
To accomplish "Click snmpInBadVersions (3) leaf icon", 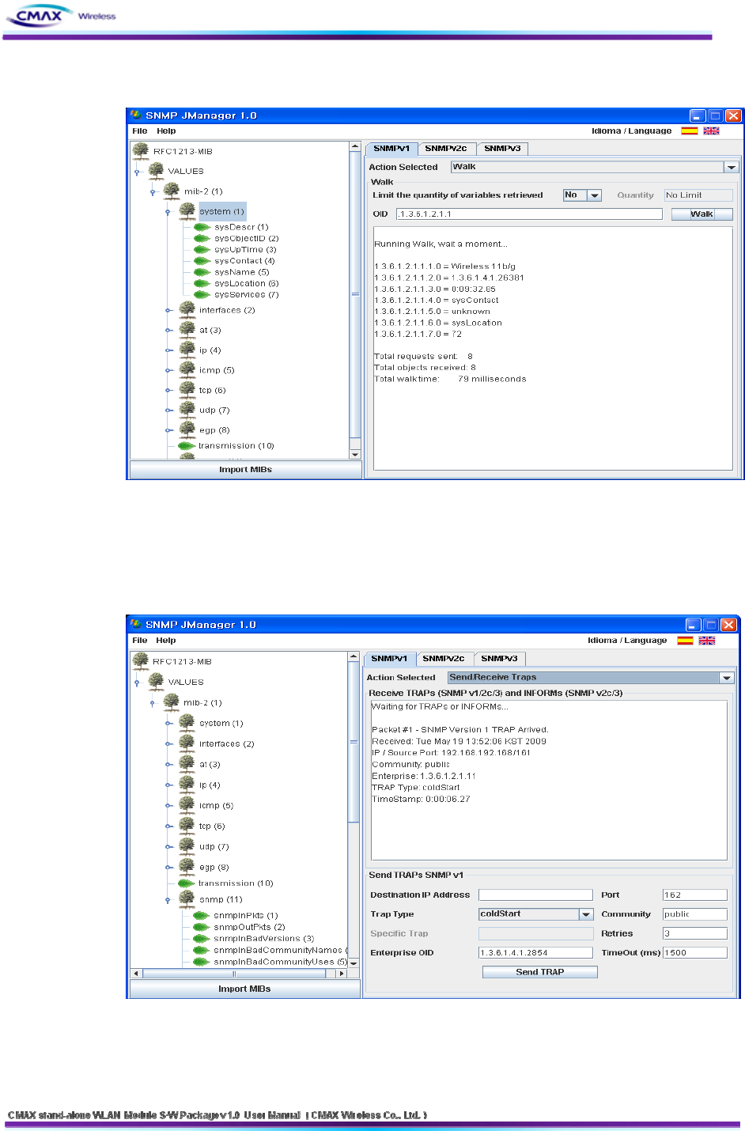I will 202,939.
